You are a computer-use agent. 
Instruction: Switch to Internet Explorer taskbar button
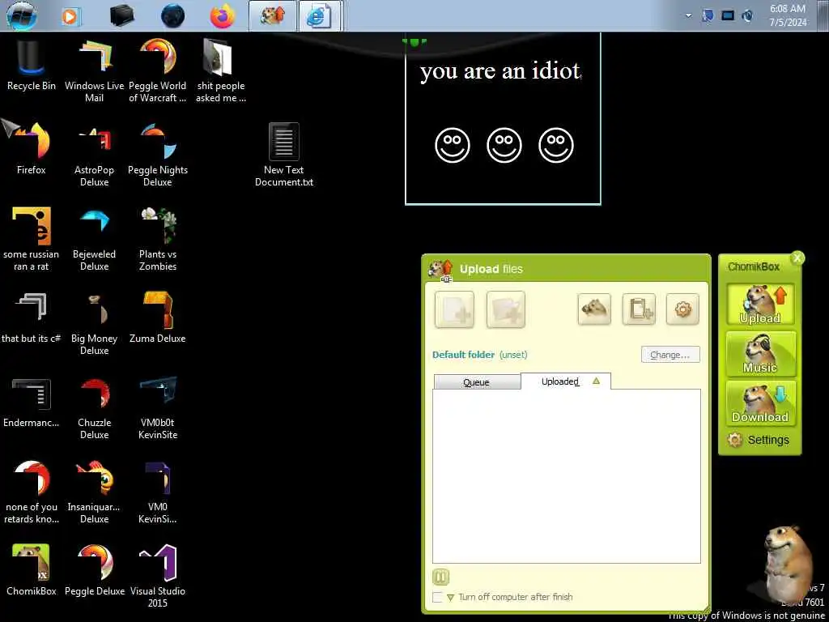tap(319, 16)
